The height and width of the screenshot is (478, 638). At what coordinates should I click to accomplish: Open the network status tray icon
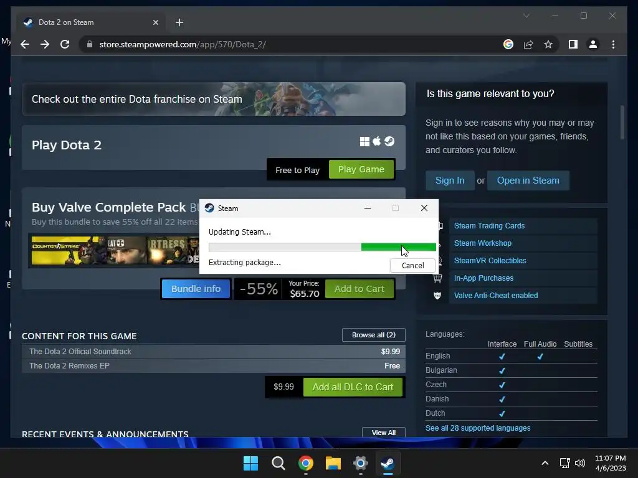[564, 463]
